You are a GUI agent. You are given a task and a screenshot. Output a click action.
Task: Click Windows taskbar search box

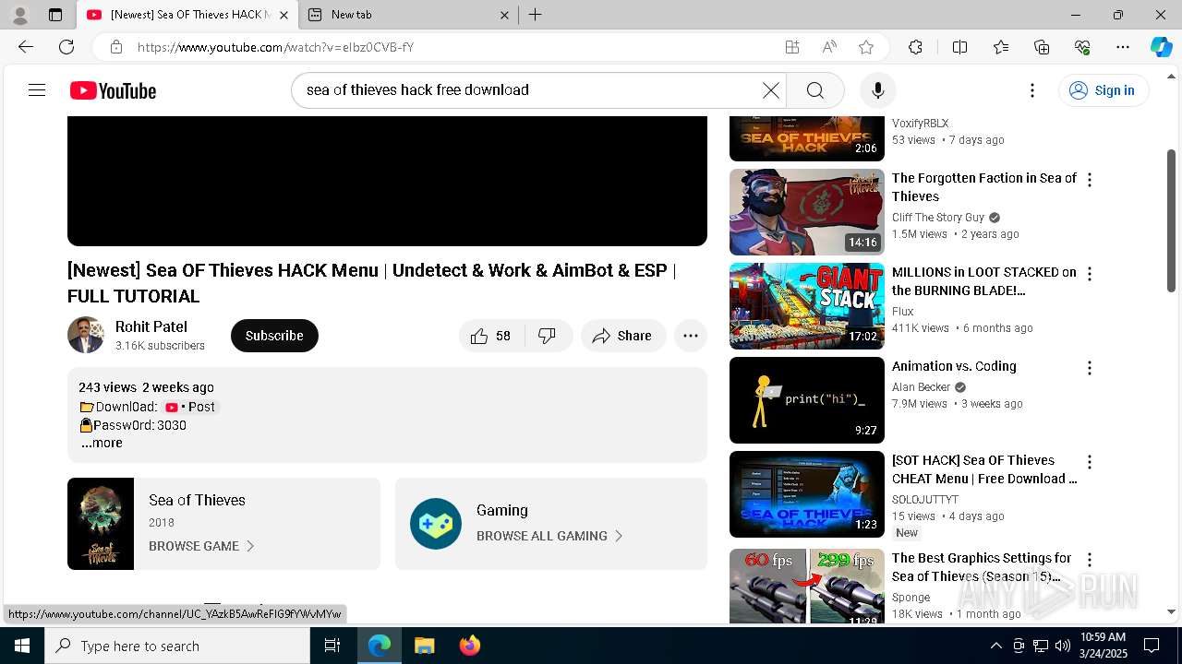[x=177, y=646]
